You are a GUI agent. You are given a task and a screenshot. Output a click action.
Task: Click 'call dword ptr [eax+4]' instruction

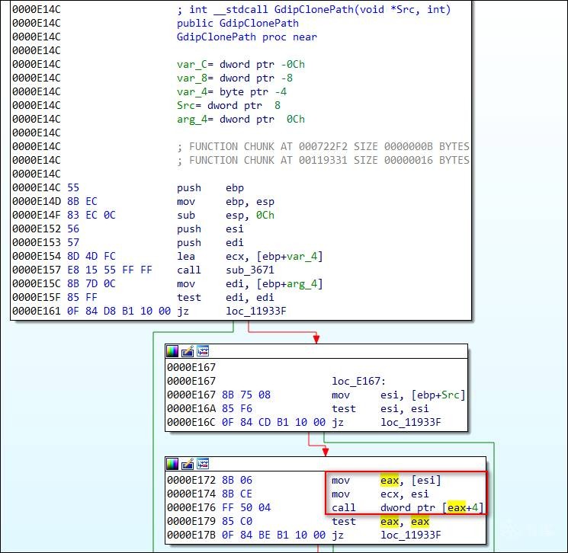[x=408, y=508]
